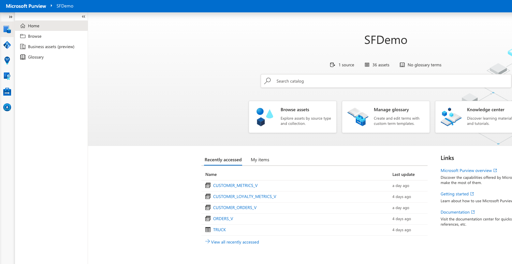Click the Browse assets card
The image size is (512, 264).
tap(292, 117)
